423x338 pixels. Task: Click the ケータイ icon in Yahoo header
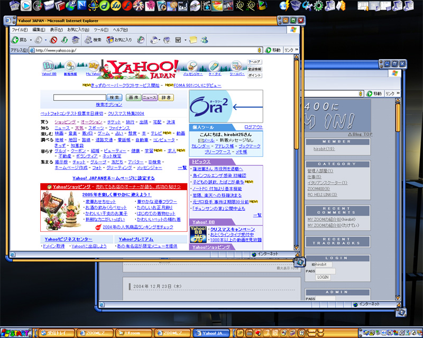[x=215, y=66]
